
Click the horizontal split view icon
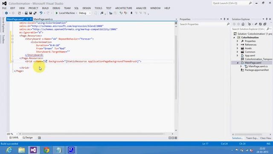click(173, 138)
